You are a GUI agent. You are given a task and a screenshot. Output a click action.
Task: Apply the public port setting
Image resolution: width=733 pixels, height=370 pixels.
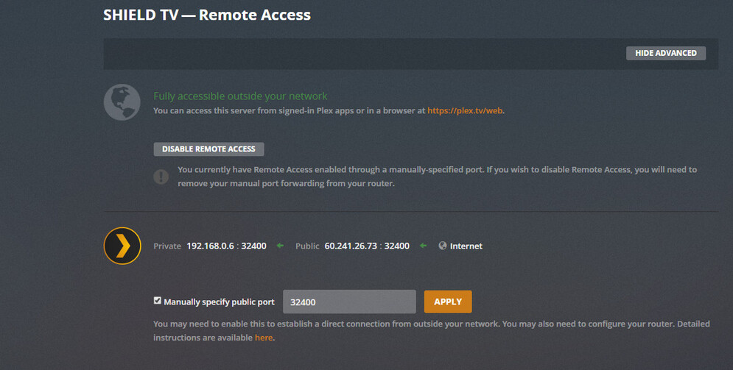pos(448,302)
